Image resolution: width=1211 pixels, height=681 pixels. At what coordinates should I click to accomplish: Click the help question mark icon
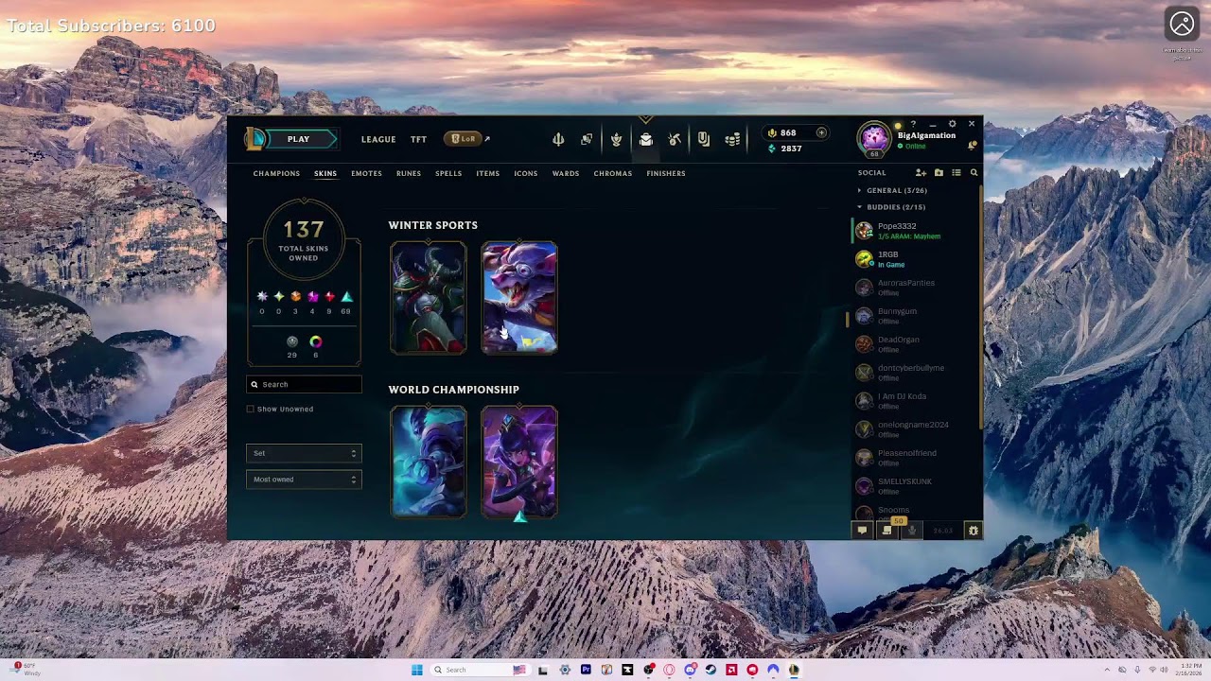(913, 124)
